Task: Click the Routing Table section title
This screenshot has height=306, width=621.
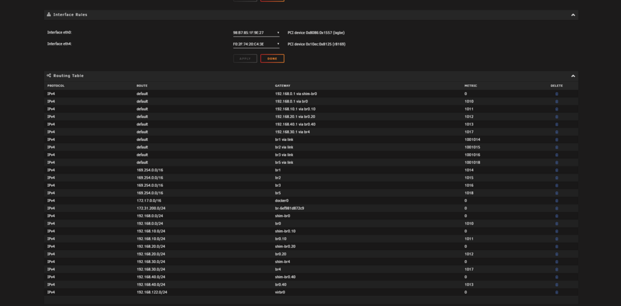Action: pos(68,76)
